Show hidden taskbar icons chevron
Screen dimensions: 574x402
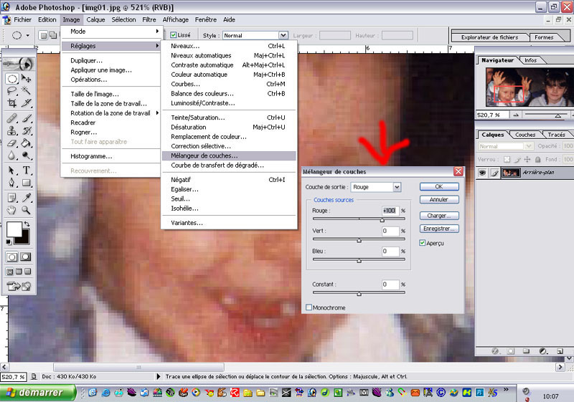click(506, 390)
